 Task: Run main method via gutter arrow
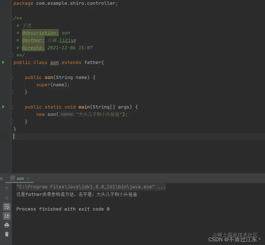(x=3, y=107)
